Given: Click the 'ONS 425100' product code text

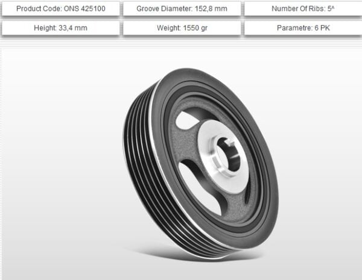Looking at the screenshot, I should click(84, 10).
